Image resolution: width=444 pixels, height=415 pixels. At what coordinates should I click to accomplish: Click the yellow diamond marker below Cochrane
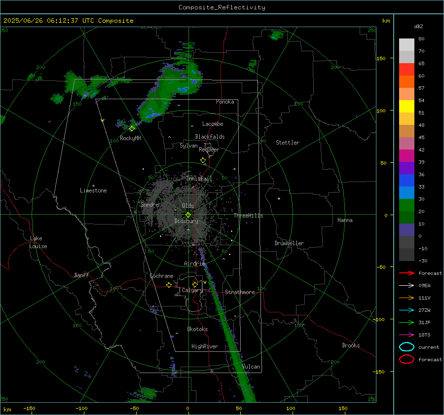169,285
